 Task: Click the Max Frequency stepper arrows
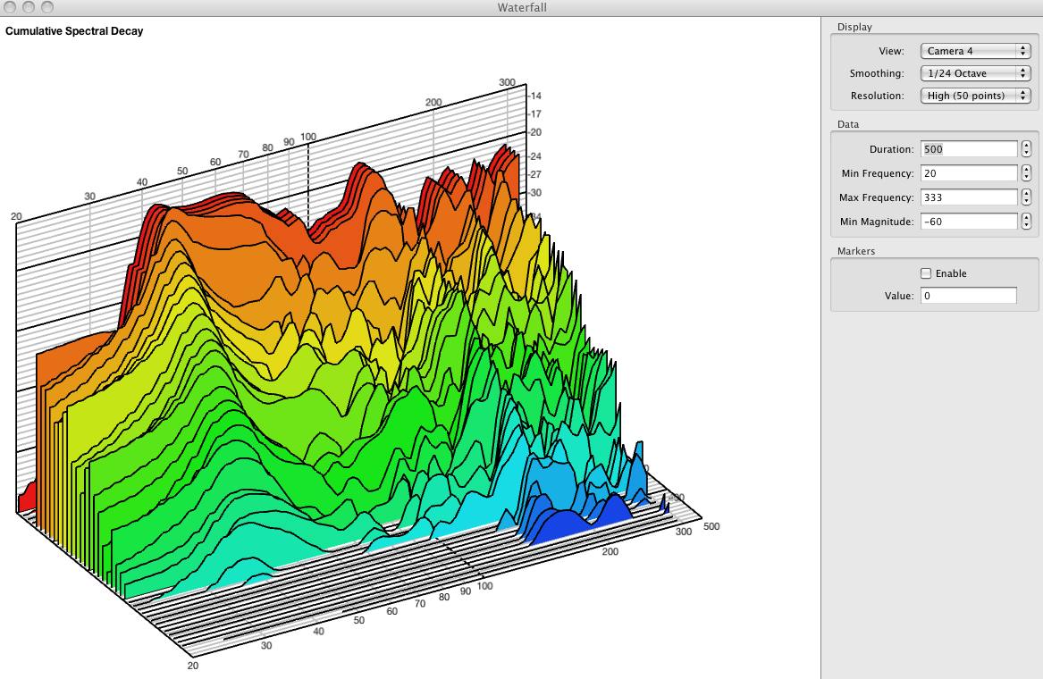click(x=1026, y=197)
